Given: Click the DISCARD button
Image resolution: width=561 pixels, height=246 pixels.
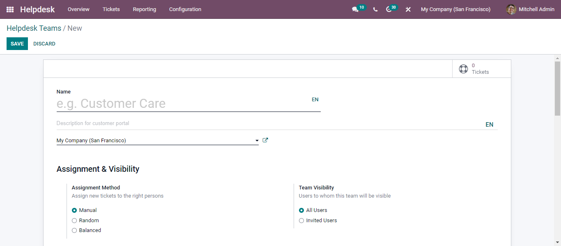Looking at the screenshot, I should (44, 44).
